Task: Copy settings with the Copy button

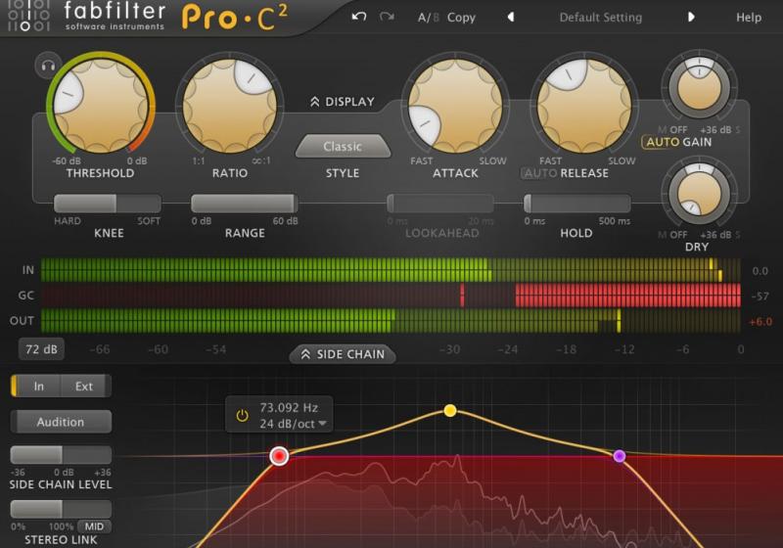Action: pos(461,18)
